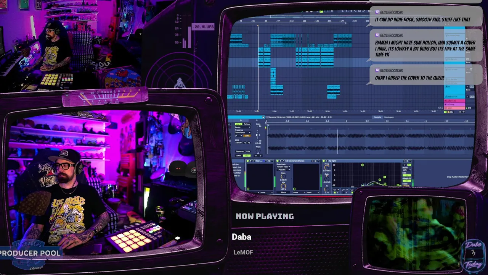This screenshot has width=488, height=275.
Task: Click 'OKAY I ADDED THE COVER TO THE QUEUE' message
Action: [410, 78]
